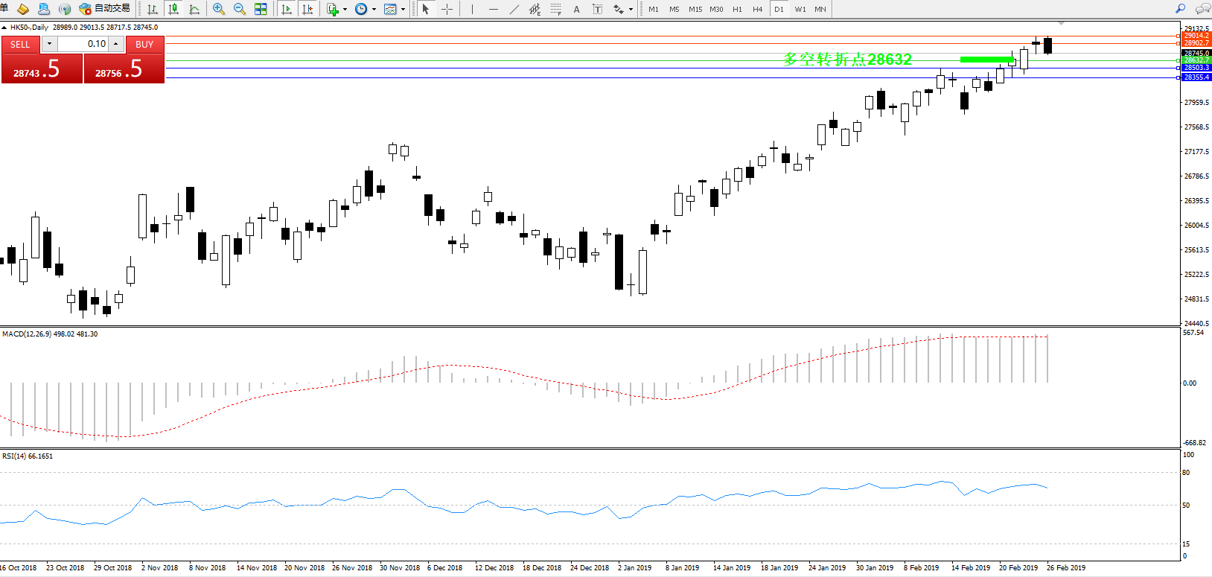
Task: Open the Indicators list dropdown arrow
Action: point(345,10)
